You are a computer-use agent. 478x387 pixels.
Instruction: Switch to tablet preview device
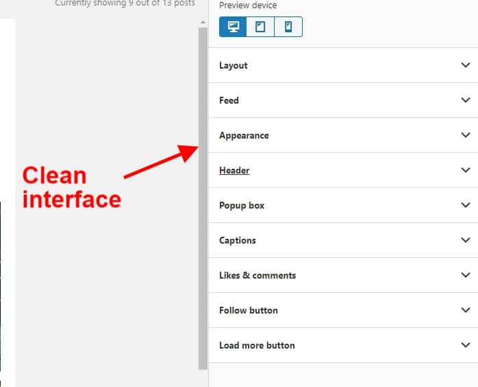point(260,27)
